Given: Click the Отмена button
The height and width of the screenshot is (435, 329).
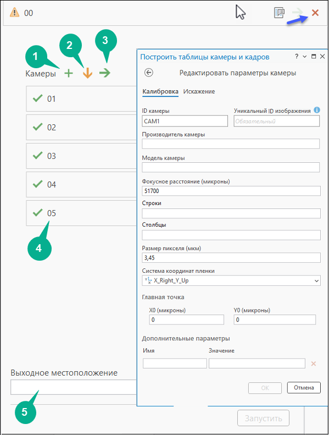Looking at the screenshot, I should (x=304, y=388).
